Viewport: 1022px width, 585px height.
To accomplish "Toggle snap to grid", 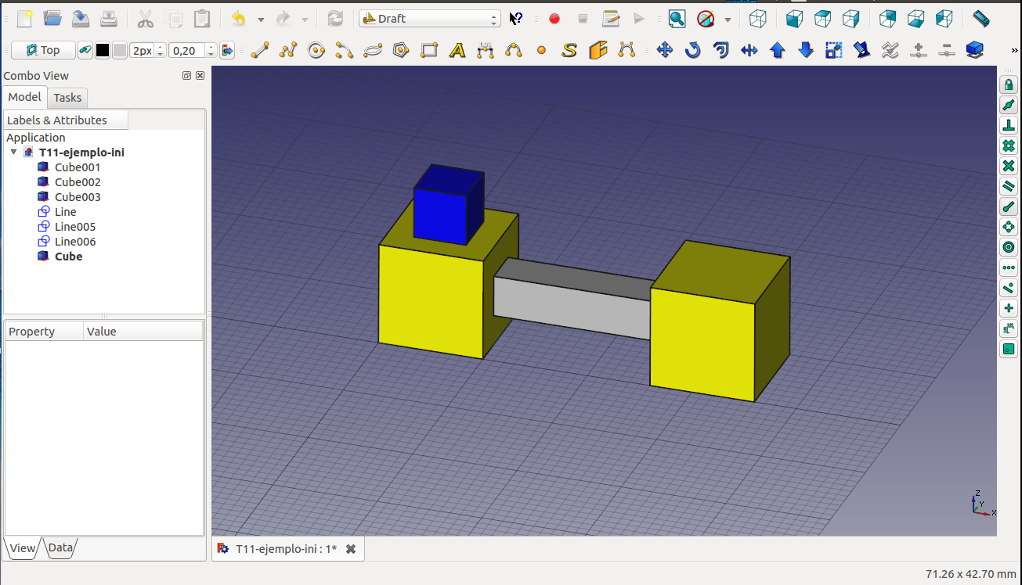I will tap(1009, 145).
